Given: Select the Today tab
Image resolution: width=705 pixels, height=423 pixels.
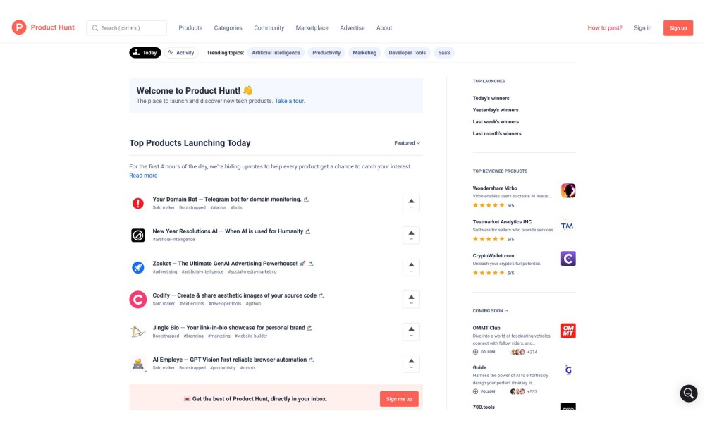Looking at the screenshot, I should pos(145,53).
